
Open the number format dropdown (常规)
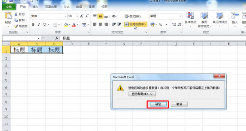coord(180,16)
